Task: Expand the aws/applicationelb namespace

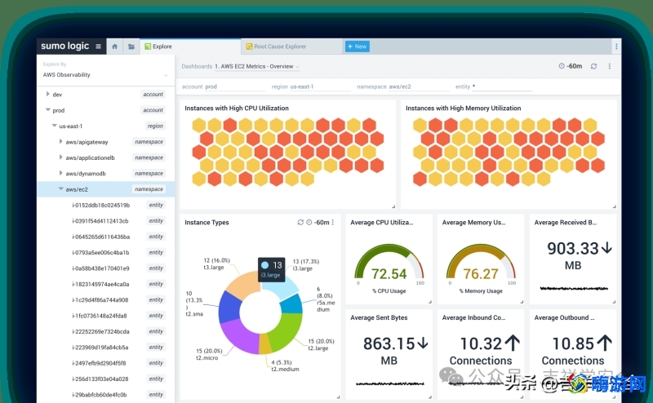Action: click(60, 157)
